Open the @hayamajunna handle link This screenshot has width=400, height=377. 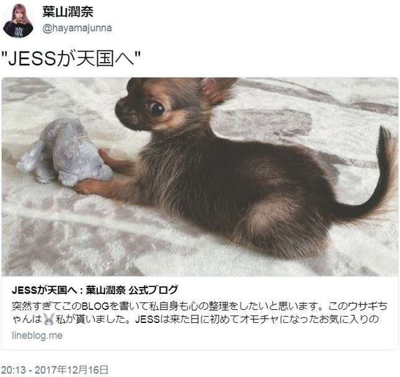[77, 28]
